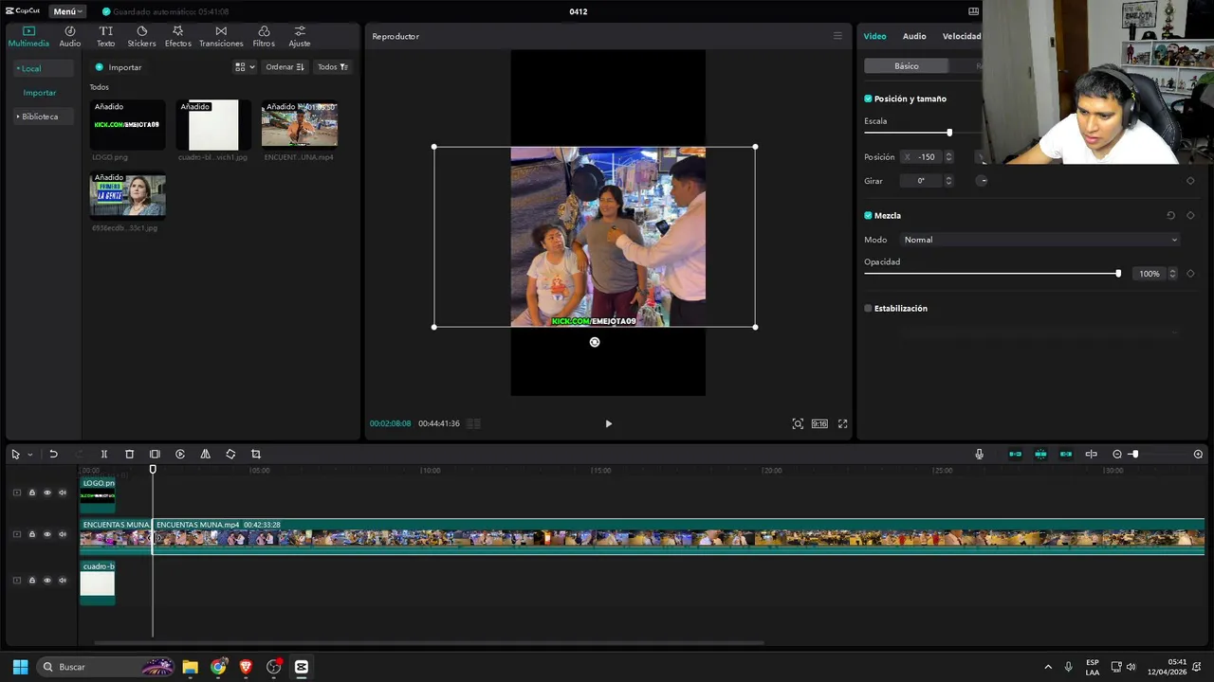Image resolution: width=1214 pixels, height=682 pixels.
Task: Enter fullscreen preview mode
Action: [842, 423]
